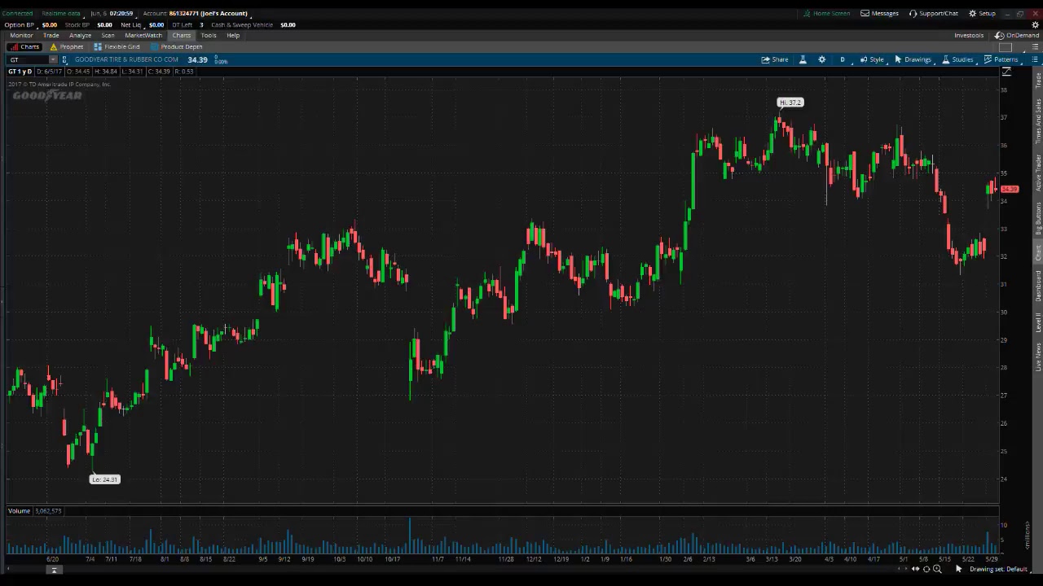Image resolution: width=1043 pixels, height=586 pixels.
Task: Open the Chart side panel tab
Action: [1038, 252]
